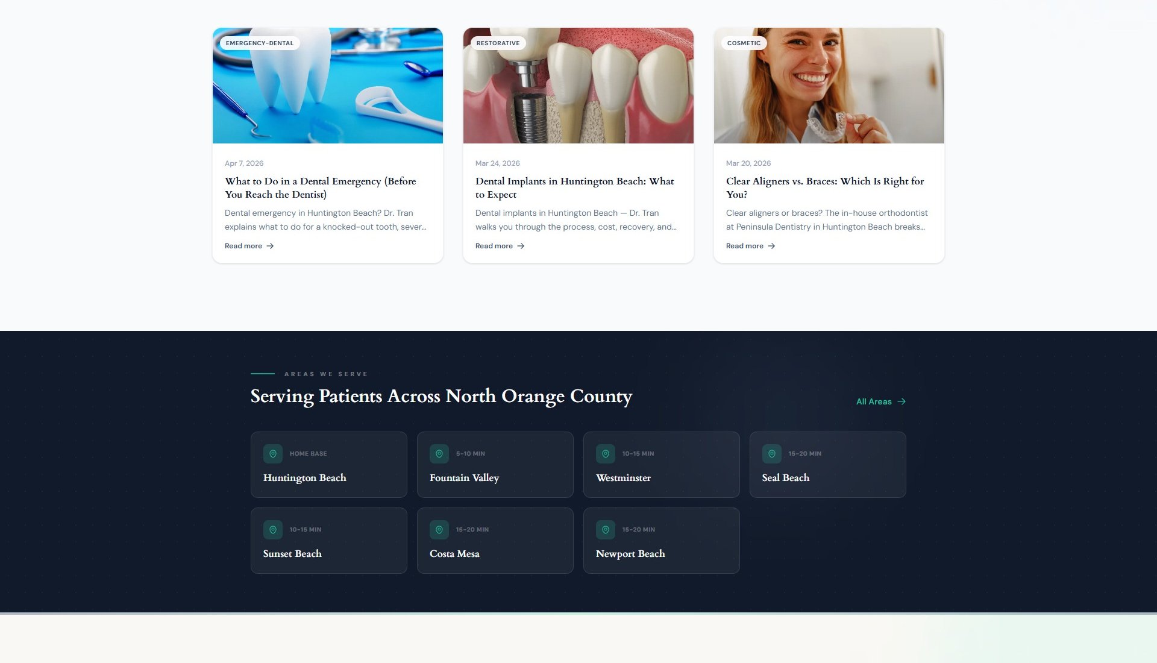Open the Clear Aligners vs. Braces article title
Image resolution: width=1157 pixels, height=663 pixels.
(825, 187)
